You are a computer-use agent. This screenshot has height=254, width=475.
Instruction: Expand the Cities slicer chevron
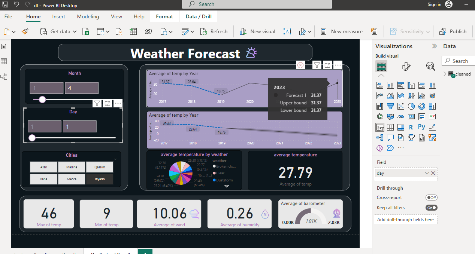pos(115,159)
